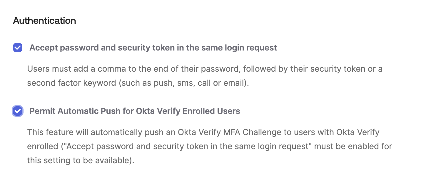Click the "(such as push, sms, call or email)" text

point(184,83)
